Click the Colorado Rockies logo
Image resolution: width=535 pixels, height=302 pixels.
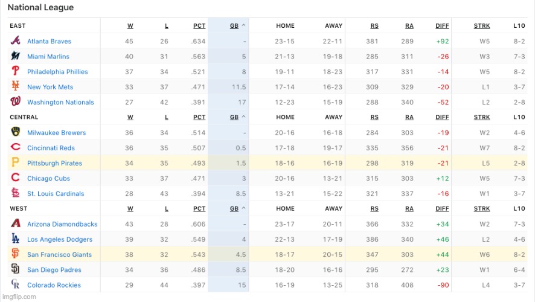(15, 284)
